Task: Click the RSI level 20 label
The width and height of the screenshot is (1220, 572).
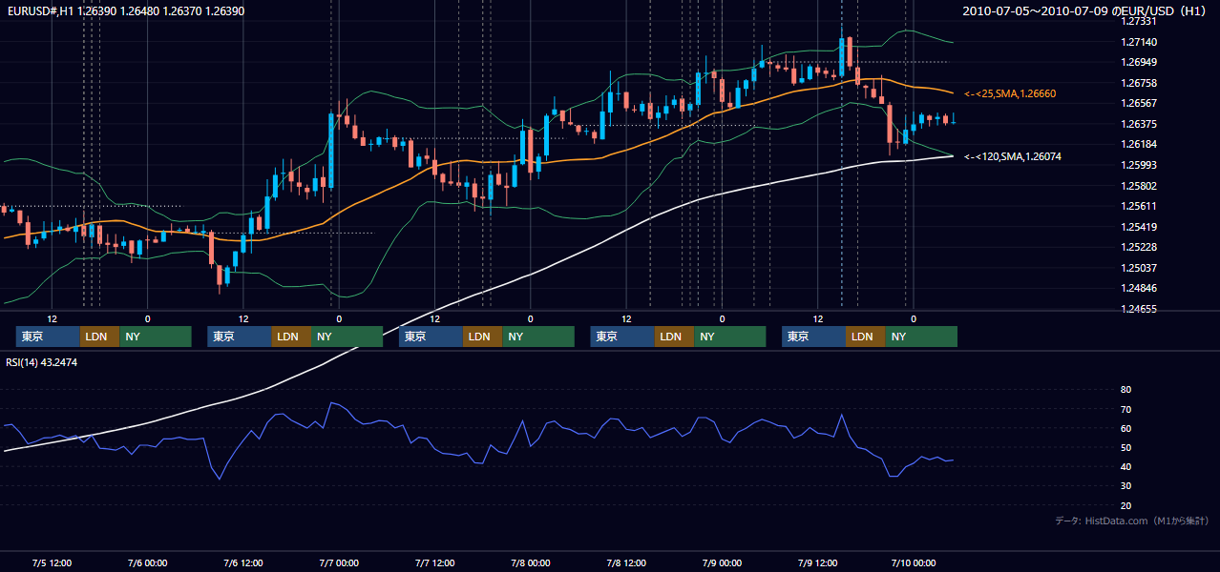Action: 1125,505
